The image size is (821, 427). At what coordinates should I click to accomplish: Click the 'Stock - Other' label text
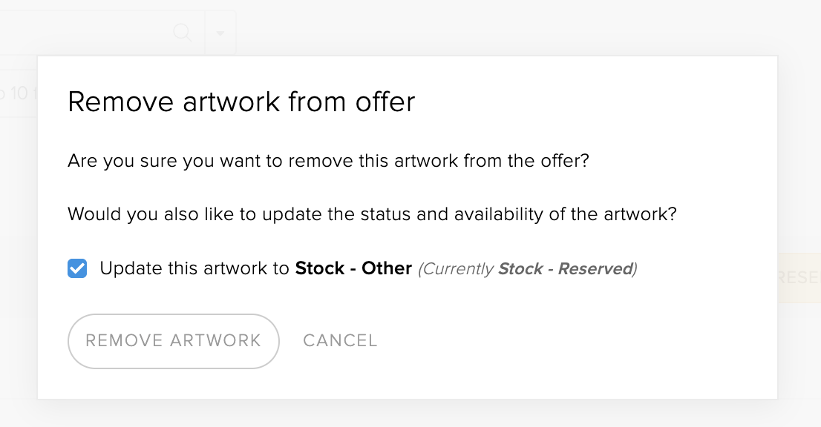coord(353,268)
